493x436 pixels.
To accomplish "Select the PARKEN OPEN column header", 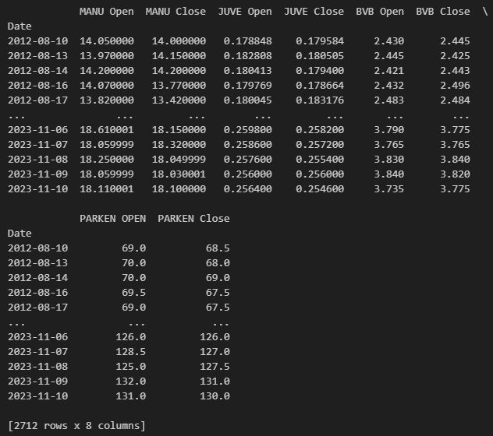I will point(112,219).
